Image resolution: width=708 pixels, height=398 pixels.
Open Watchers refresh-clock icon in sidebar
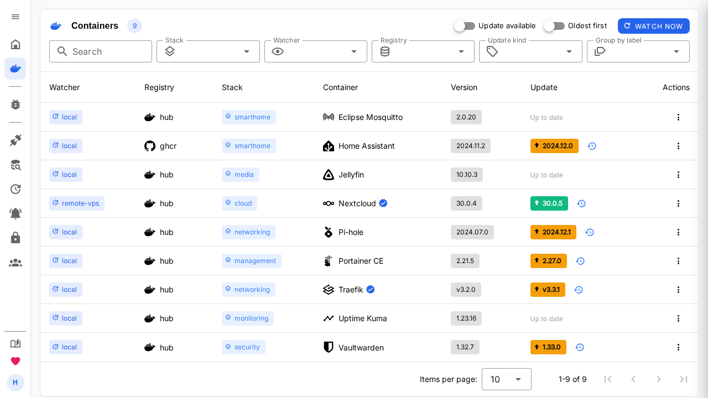click(15, 189)
